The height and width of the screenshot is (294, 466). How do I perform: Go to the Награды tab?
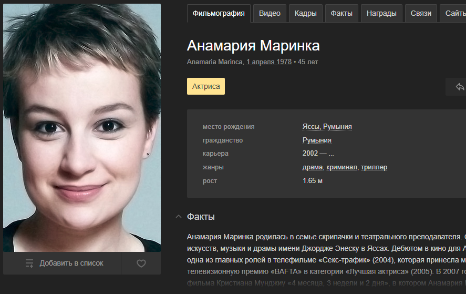pyautogui.click(x=381, y=13)
